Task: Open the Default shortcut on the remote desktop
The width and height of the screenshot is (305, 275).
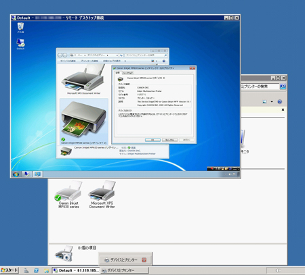Action: pos(20,44)
